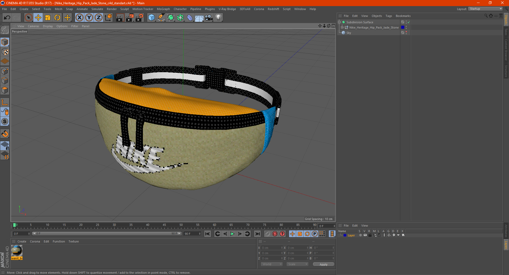Open Objects panel Tags menu
This screenshot has width=509, height=275.
[x=389, y=16]
